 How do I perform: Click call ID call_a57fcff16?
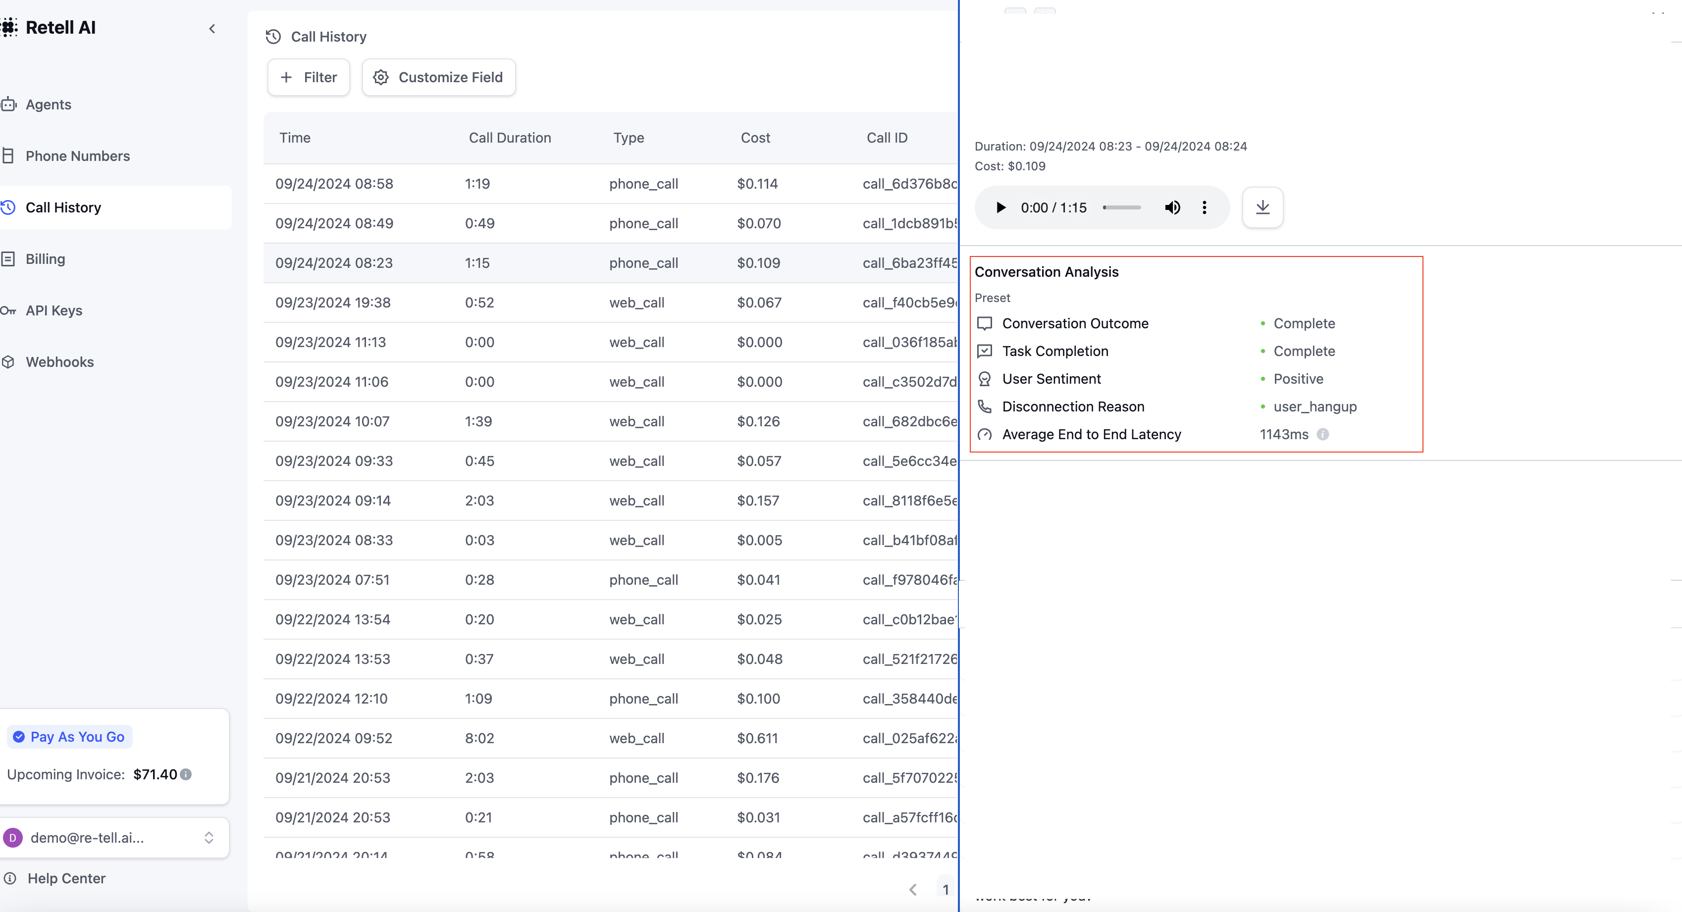(909, 817)
